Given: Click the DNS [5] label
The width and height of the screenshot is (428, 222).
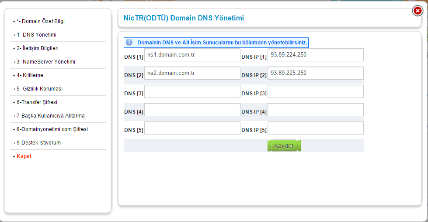Looking at the screenshot, I should [x=134, y=130].
